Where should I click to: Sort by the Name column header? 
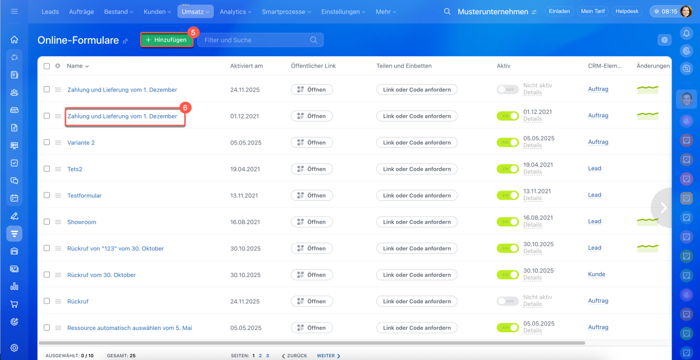[78, 66]
